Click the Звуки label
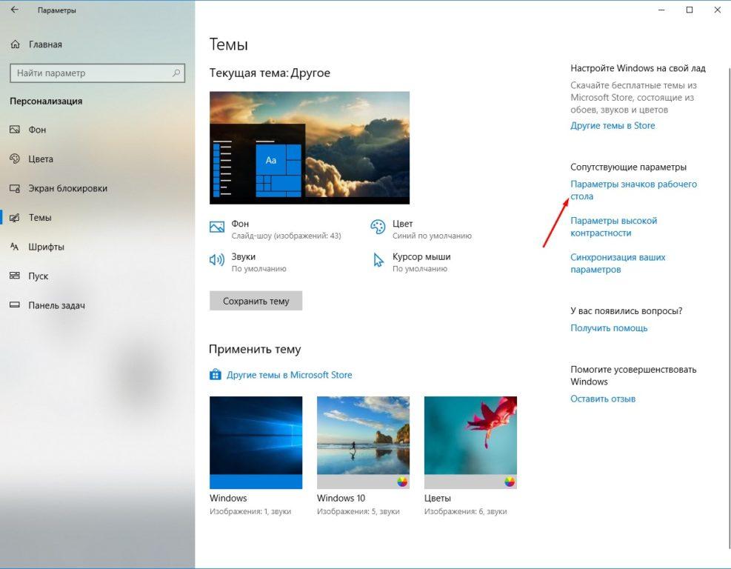 tap(244, 256)
